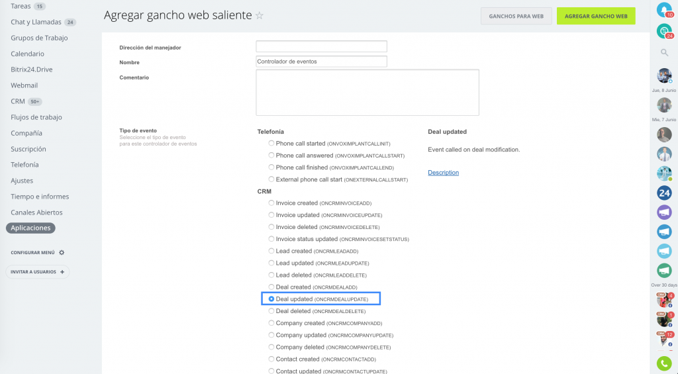
Task: Click the notifications bell icon
Action: click(663, 9)
